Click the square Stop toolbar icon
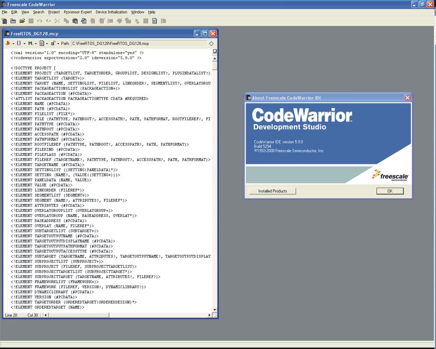 [x=146, y=21]
